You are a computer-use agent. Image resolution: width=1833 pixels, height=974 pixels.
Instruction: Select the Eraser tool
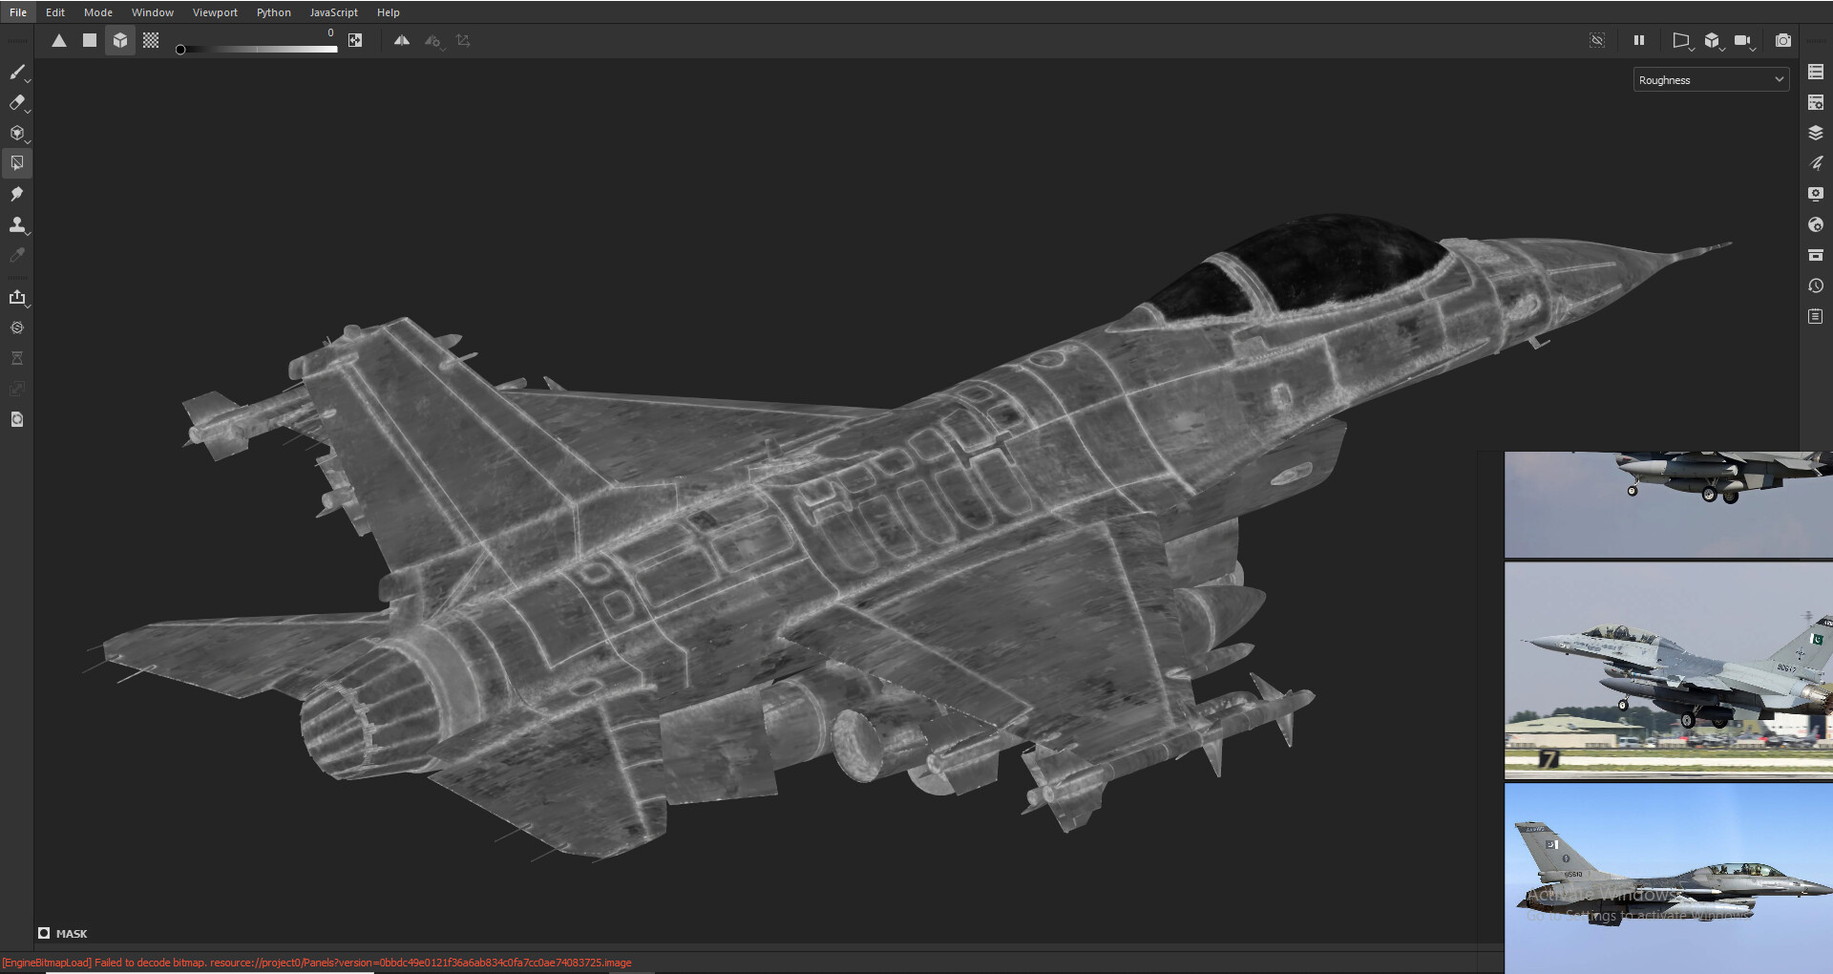point(17,103)
